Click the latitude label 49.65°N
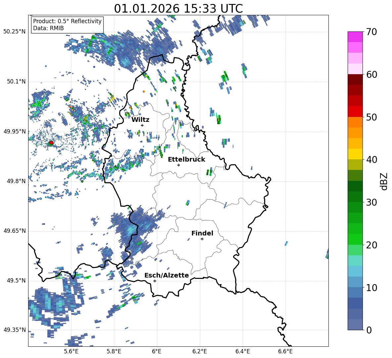The height and width of the screenshot is (358, 392). click(15, 231)
